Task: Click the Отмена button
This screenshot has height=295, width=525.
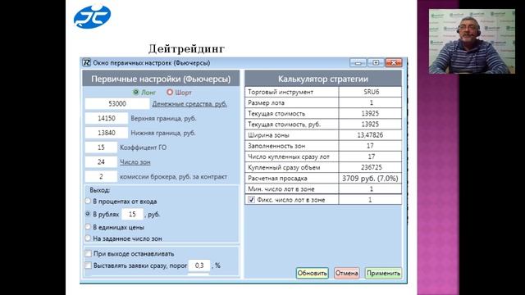Action: point(346,273)
